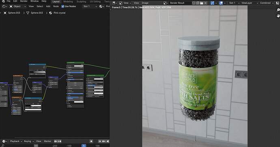The height and width of the screenshot is (147, 280).
Task: Open the Combined pass dropdown
Action: (x=267, y=3)
